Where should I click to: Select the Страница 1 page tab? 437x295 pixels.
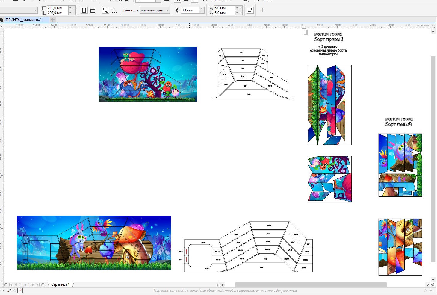pyautogui.click(x=60, y=285)
